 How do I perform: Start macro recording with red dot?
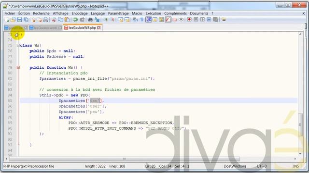coord(189,20)
